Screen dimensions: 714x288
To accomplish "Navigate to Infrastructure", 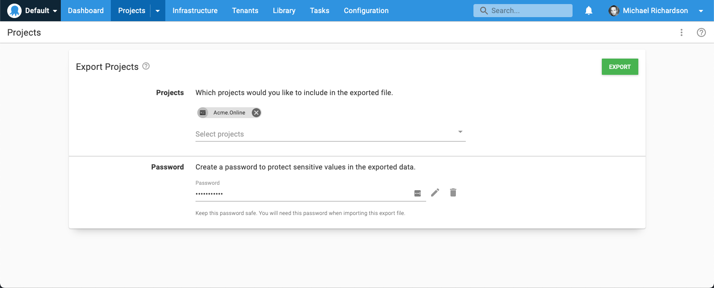I will click(195, 10).
